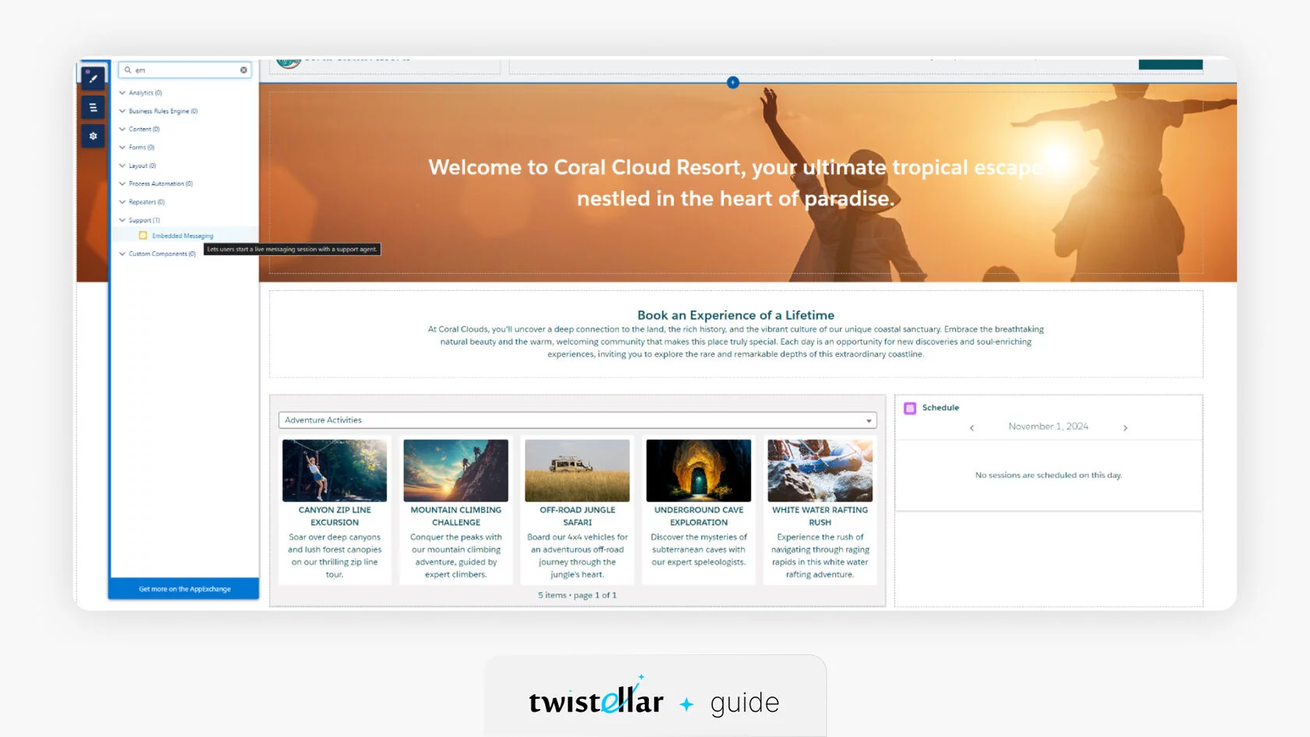Click UNDERGROUND CAVE EXPLORATION title

click(x=699, y=516)
